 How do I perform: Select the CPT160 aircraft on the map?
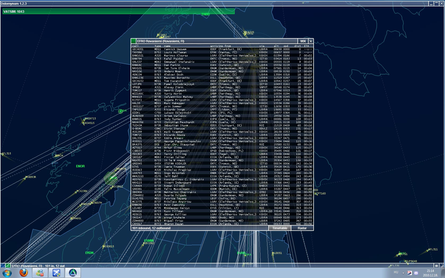pyautogui.click(x=321, y=194)
